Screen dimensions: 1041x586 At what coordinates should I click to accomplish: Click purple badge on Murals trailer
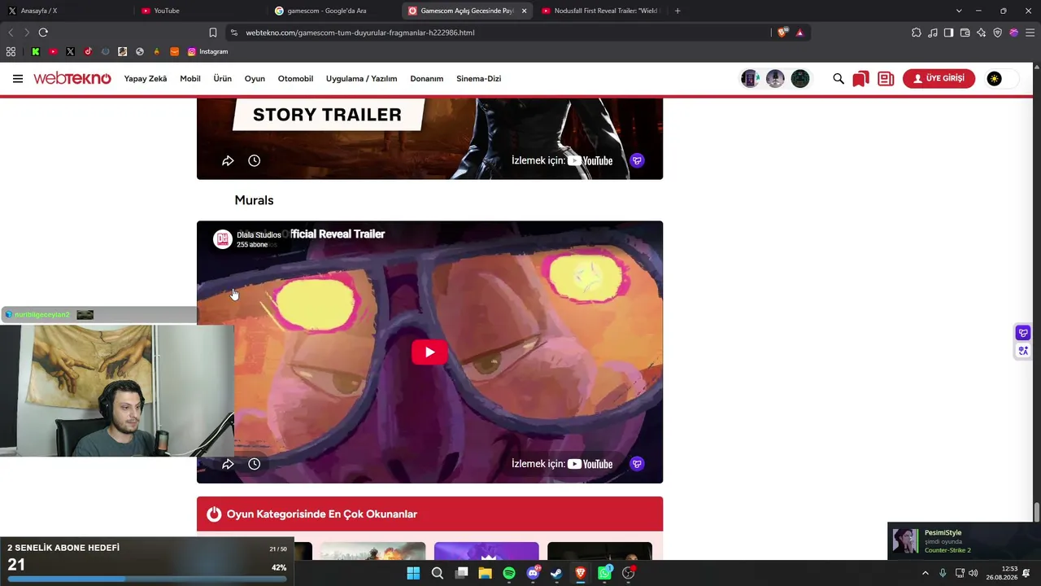pos(638,464)
